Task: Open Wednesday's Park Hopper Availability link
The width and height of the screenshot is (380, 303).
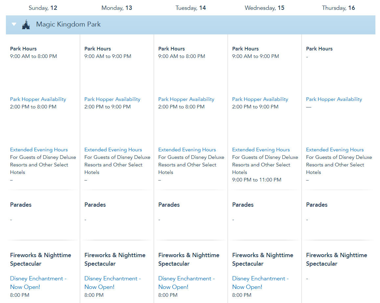Action: pyautogui.click(x=260, y=99)
